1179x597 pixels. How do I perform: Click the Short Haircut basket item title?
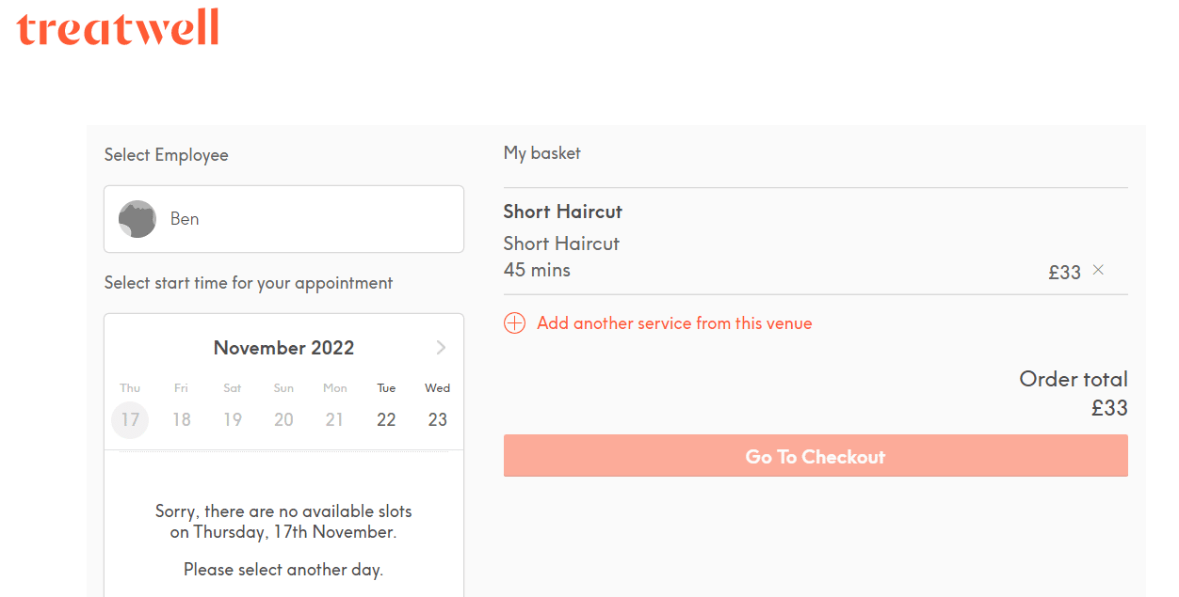click(x=563, y=212)
